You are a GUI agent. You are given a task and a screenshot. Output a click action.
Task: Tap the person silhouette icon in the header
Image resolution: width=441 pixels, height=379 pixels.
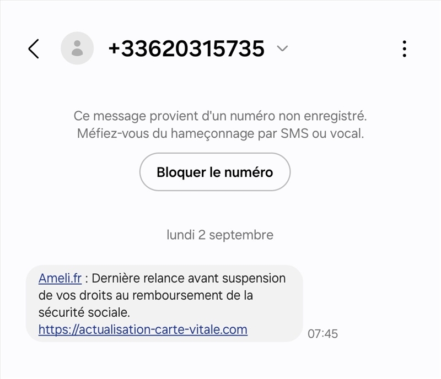point(78,48)
